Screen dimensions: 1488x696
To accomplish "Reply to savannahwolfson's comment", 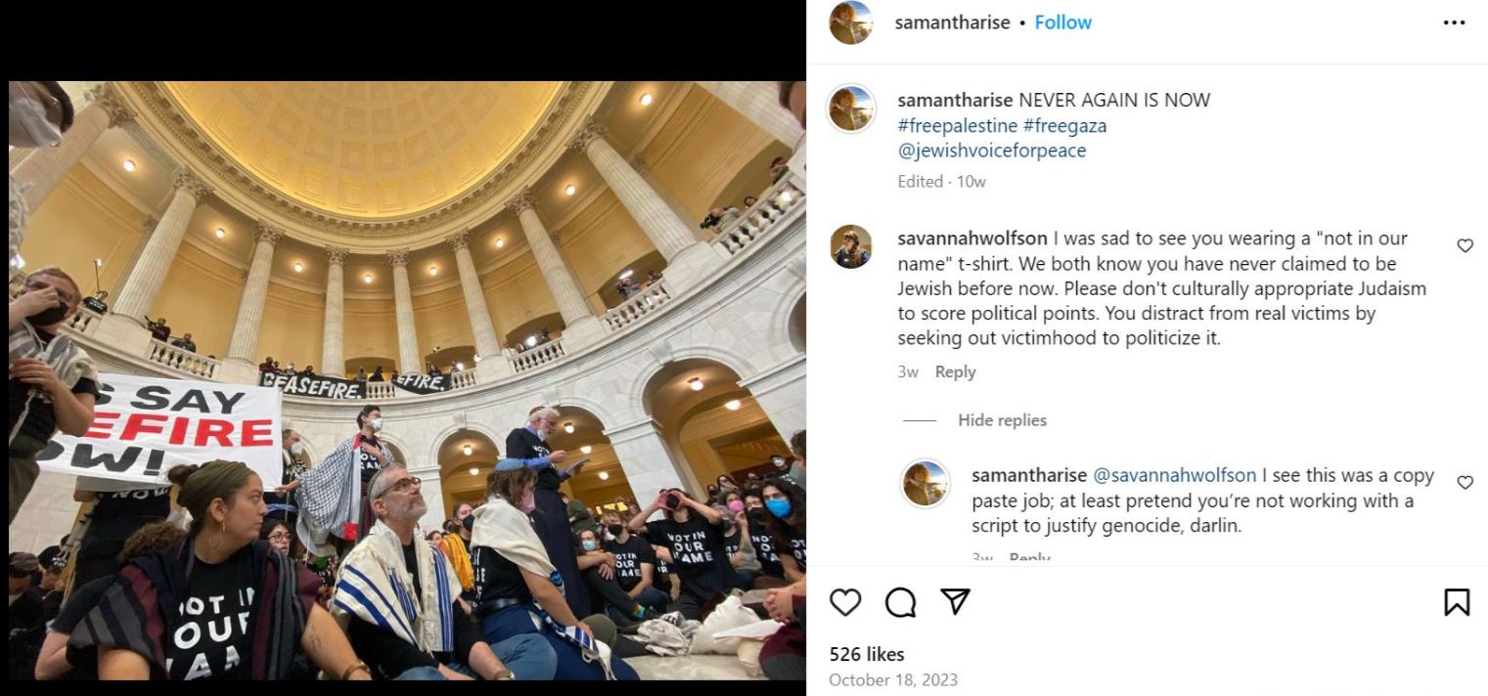I will 955,371.
